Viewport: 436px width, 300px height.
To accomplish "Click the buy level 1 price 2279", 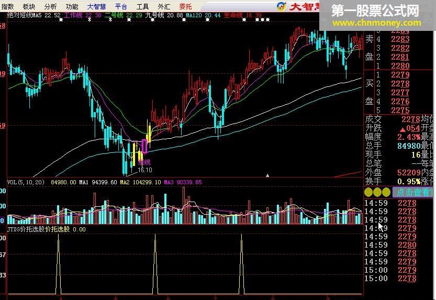I will pos(400,75).
